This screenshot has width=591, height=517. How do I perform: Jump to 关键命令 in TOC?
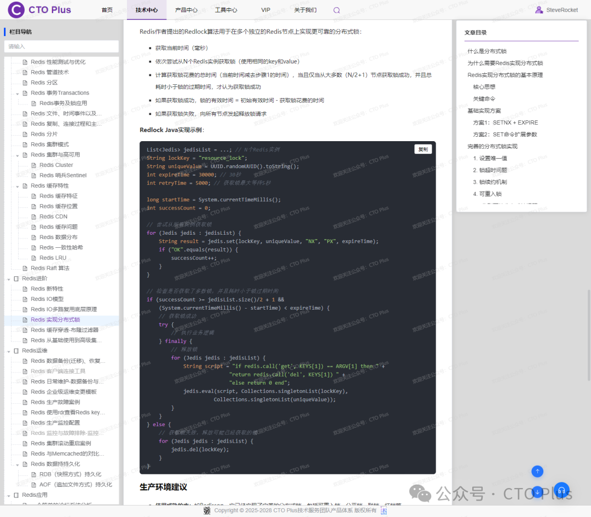tap(484, 98)
